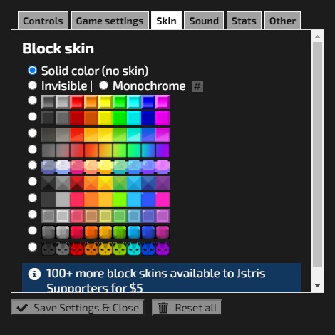Click the 100+ more block skins banner
Viewport: 335px width, 335px height.
coord(161,277)
